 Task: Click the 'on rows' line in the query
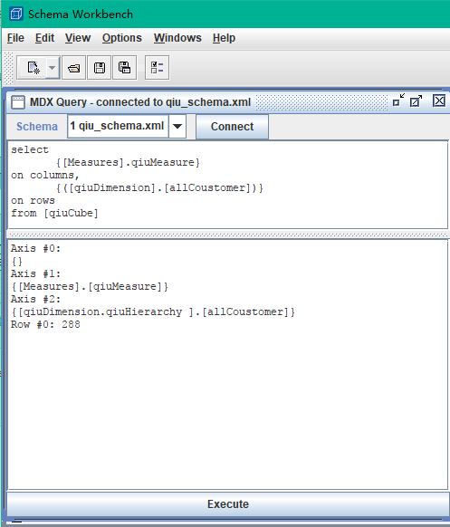(33, 201)
